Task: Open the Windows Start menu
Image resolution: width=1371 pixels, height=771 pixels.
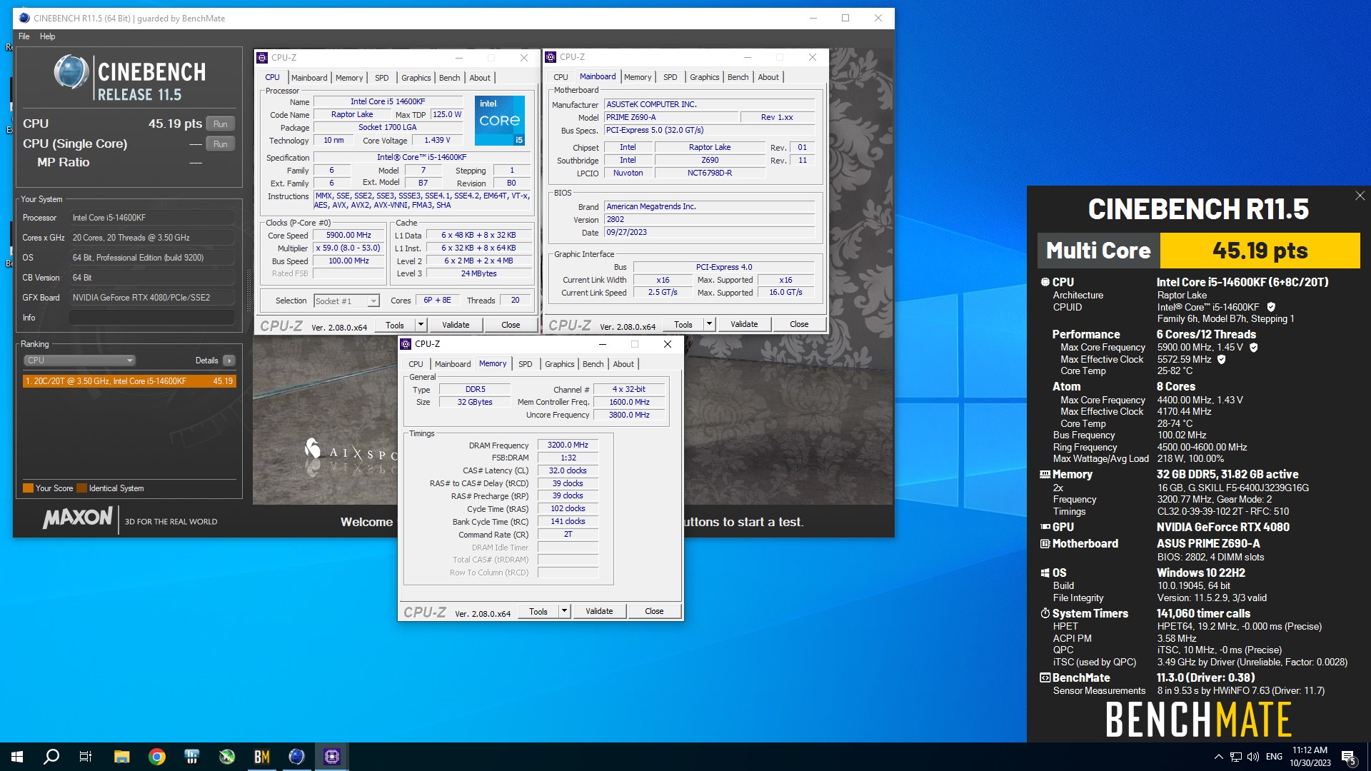Action: point(17,757)
